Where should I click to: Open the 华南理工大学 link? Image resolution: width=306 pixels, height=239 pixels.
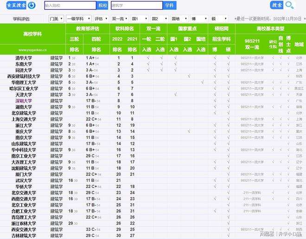pos(24,83)
